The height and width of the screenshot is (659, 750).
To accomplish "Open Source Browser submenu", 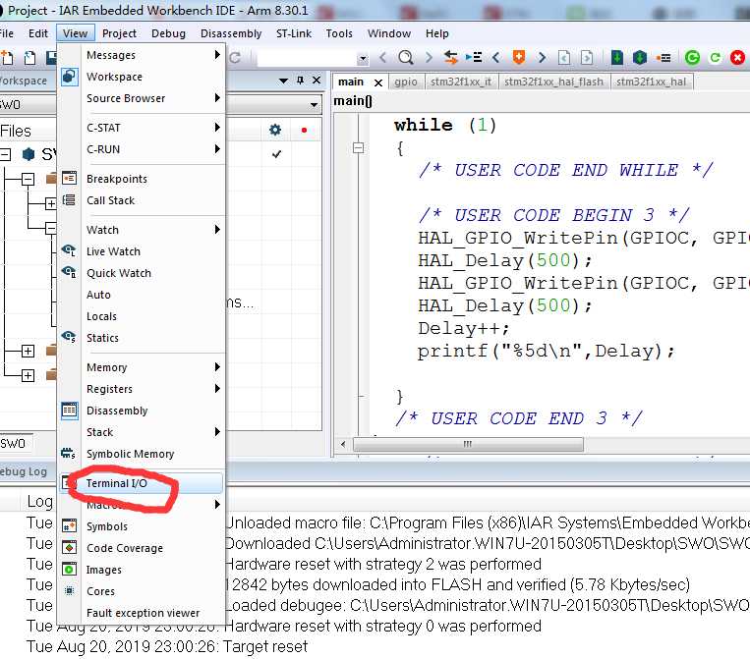I will pyautogui.click(x=142, y=98).
